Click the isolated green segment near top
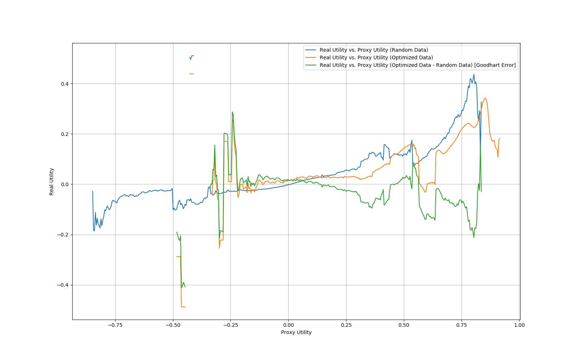578x359 pixels. [x=192, y=56]
